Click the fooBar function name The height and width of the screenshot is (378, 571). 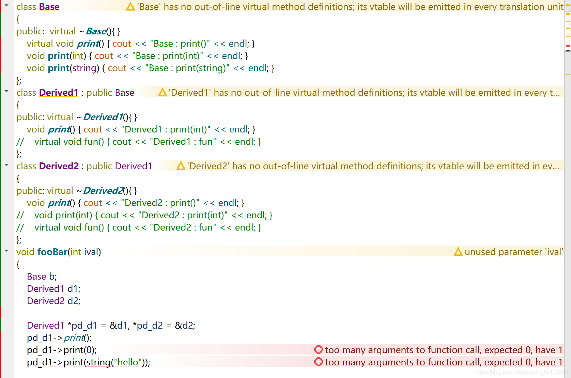click(52, 252)
